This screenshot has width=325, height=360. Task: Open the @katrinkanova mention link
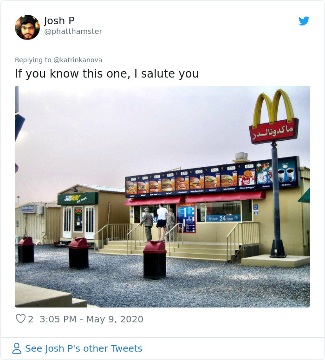tap(78, 60)
